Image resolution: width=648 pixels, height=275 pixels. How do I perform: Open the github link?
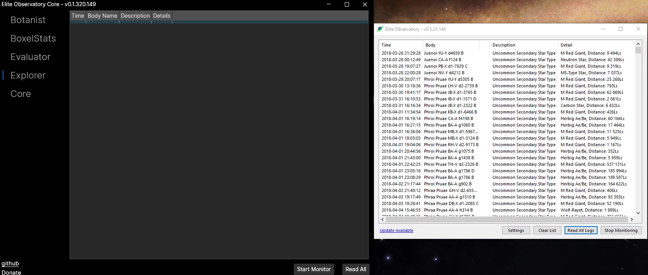[10, 263]
